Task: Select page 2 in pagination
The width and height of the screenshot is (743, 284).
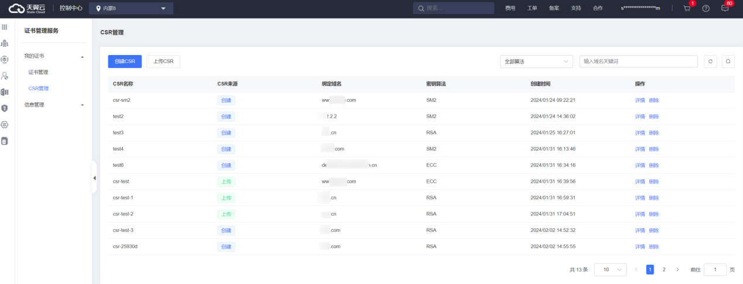Action: (664, 269)
